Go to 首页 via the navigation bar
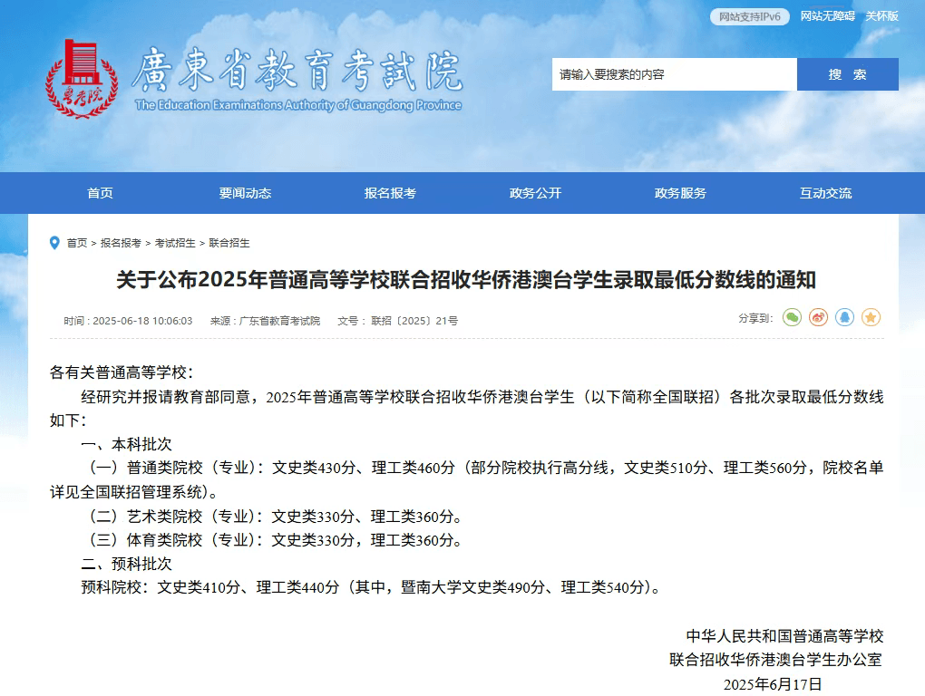Image resolution: width=925 pixels, height=696 pixels. point(100,192)
